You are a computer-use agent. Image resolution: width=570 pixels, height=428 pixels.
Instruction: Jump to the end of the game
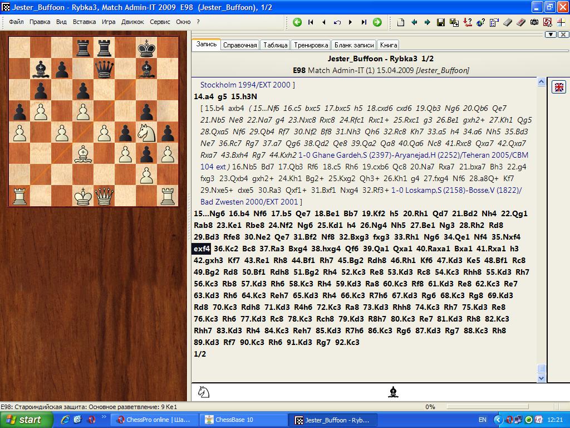tap(363, 22)
